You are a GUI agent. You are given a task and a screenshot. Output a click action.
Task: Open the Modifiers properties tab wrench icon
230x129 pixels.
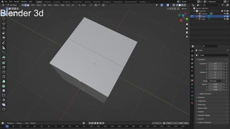click(192, 84)
